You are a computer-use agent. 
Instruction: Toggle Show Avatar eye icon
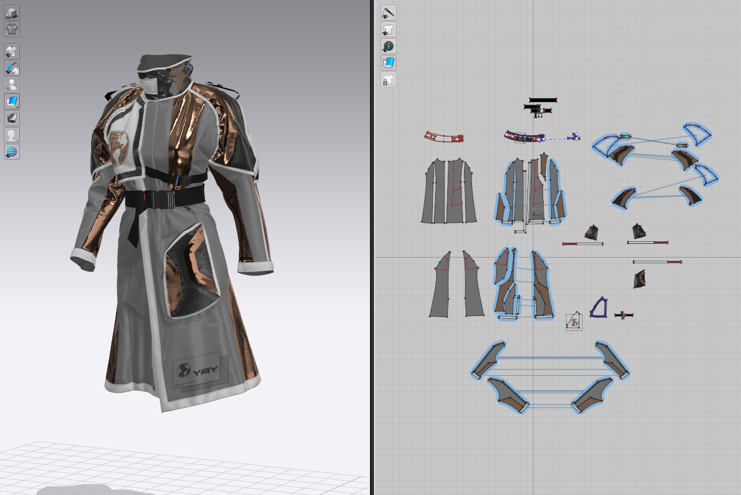(12, 84)
